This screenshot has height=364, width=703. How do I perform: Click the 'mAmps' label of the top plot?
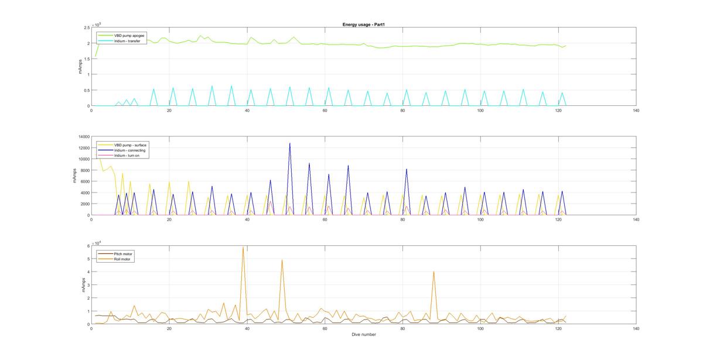pyautogui.click(x=81, y=67)
